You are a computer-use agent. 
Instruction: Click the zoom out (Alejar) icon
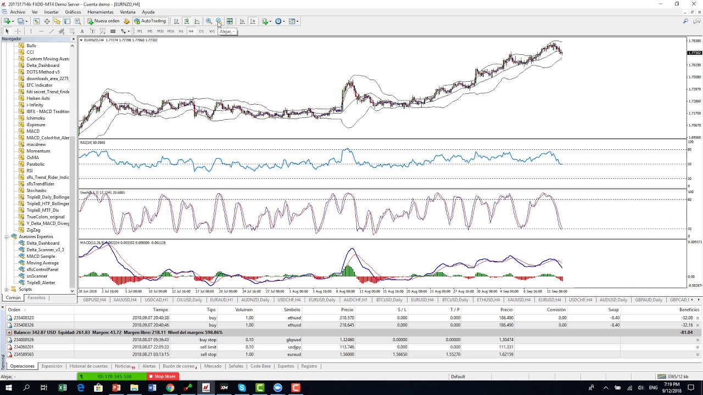pyautogui.click(x=219, y=21)
